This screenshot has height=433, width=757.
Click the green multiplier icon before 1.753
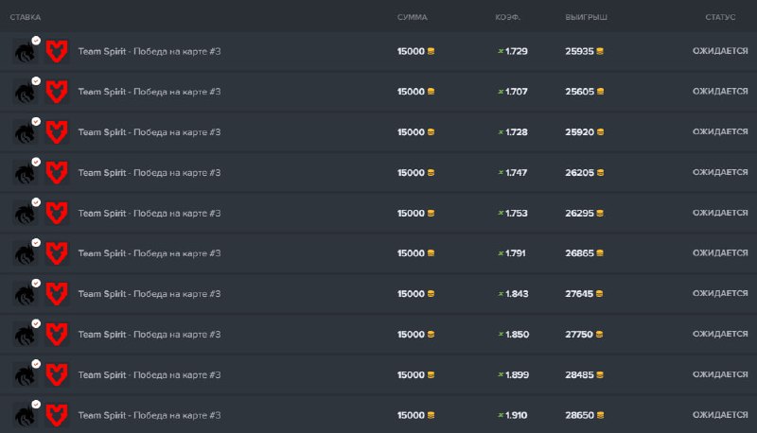(501, 214)
